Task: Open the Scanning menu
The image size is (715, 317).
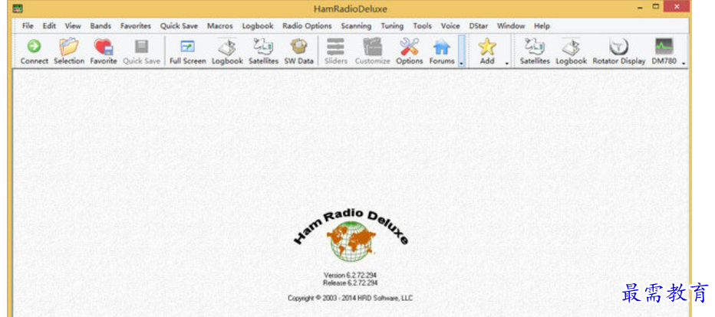Action: pyautogui.click(x=356, y=26)
